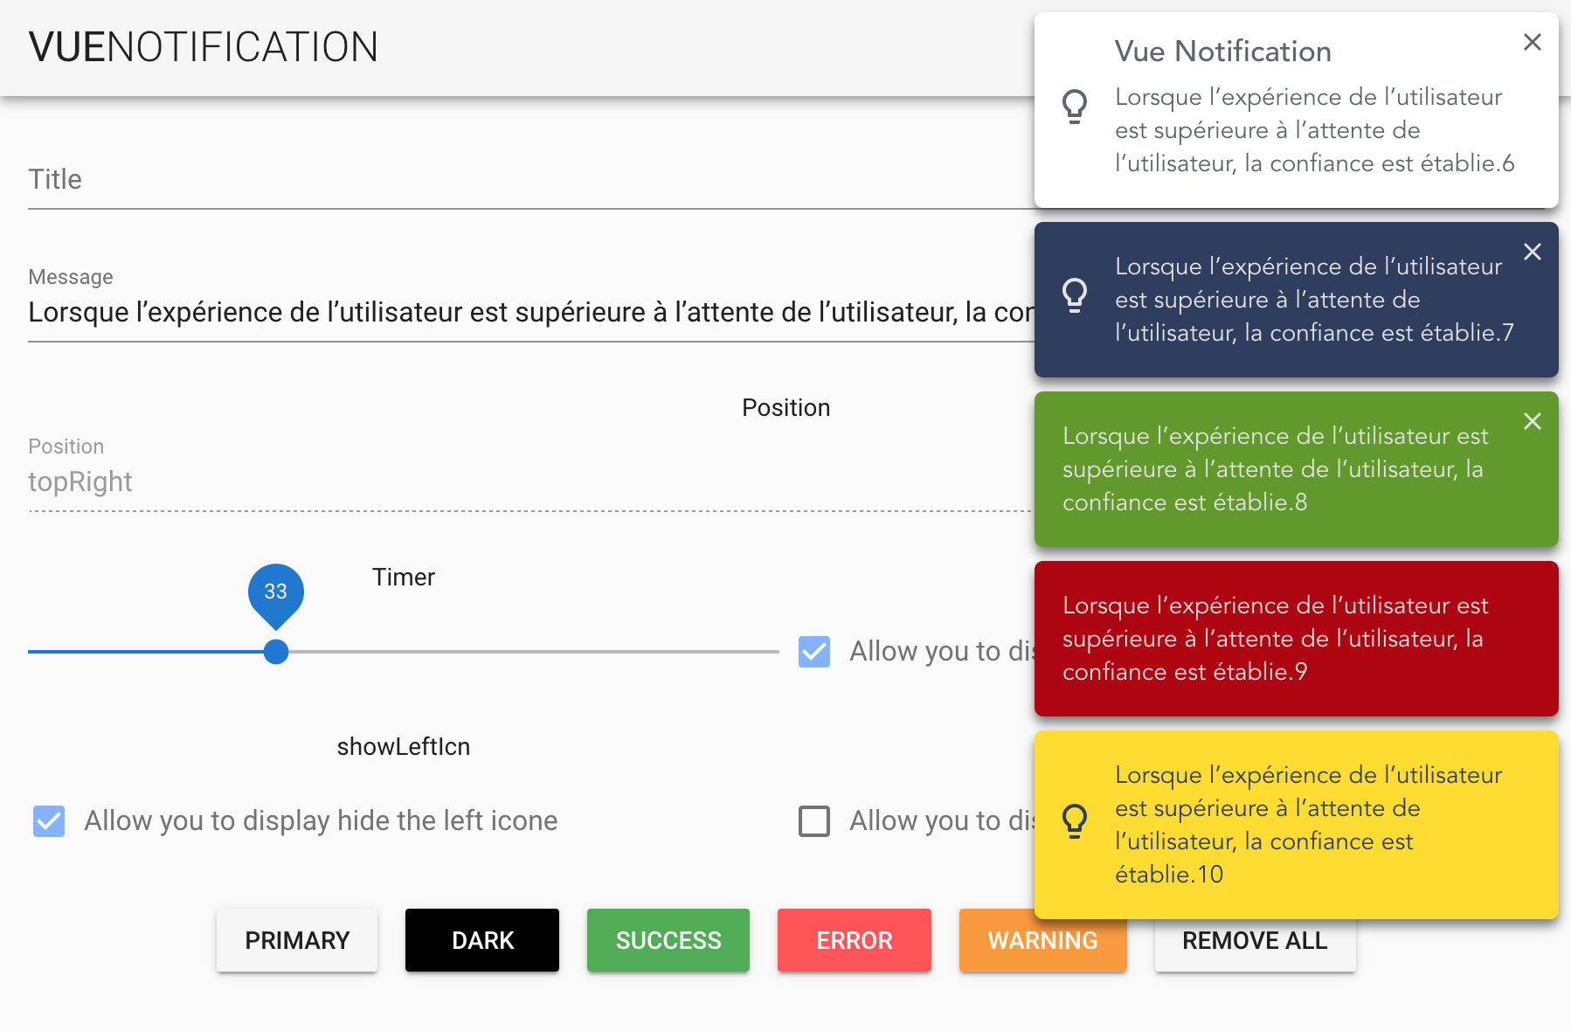Screen dimensions: 1571x1031
Task: Click the red error notification toast
Action: pos(1296,639)
